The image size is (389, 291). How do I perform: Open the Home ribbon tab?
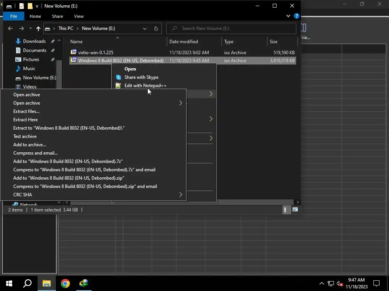click(x=35, y=16)
